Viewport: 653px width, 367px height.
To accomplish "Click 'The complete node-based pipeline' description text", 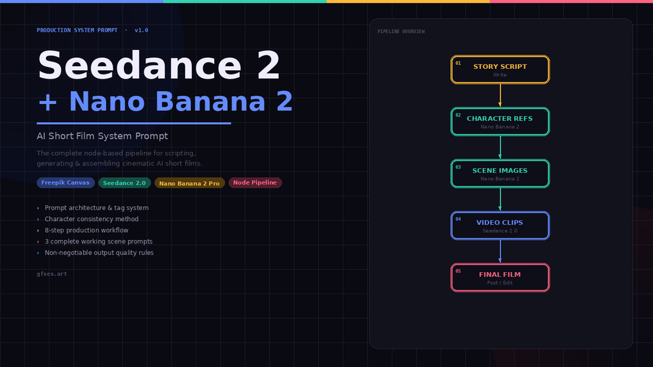I will 120,158.
